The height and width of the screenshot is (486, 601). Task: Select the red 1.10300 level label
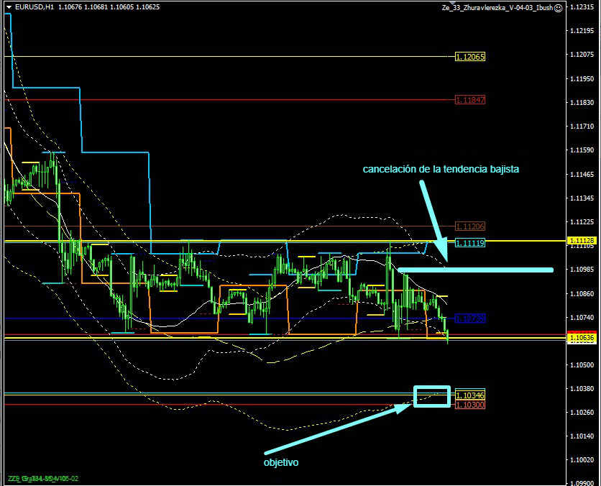(x=470, y=405)
